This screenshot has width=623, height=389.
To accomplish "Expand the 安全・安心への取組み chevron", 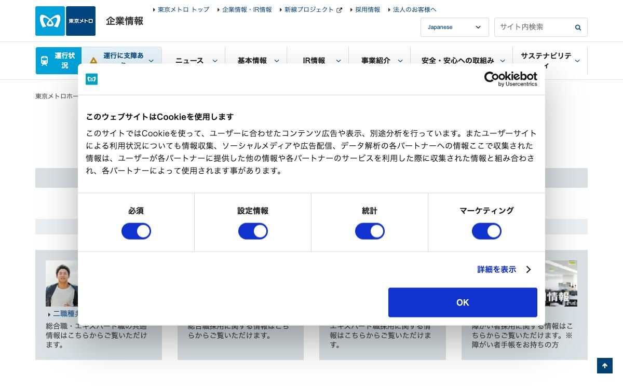I will pos(503,61).
